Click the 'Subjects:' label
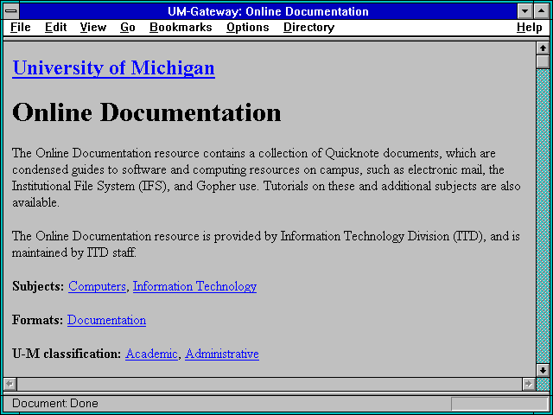553x415 pixels. coord(38,286)
